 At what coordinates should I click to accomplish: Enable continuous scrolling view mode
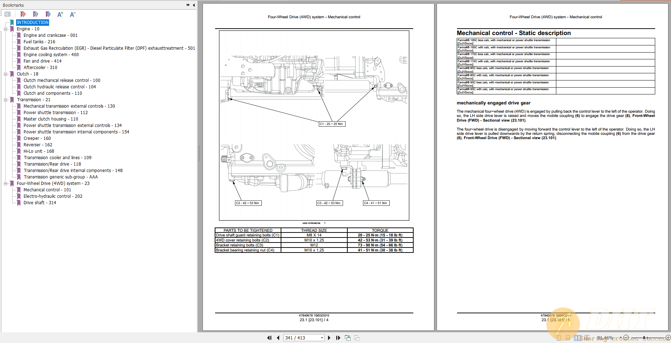(x=568, y=337)
